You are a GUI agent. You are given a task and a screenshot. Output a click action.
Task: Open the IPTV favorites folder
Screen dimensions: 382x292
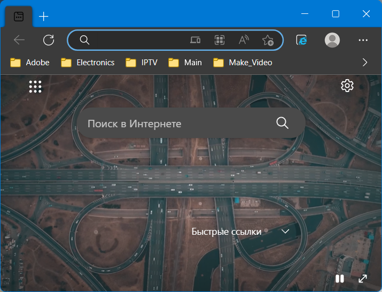142,63
